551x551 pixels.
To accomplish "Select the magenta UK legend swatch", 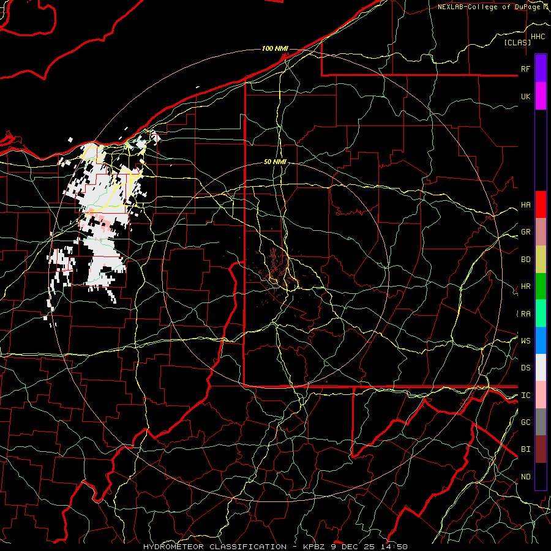I will [x=541, y=96].
